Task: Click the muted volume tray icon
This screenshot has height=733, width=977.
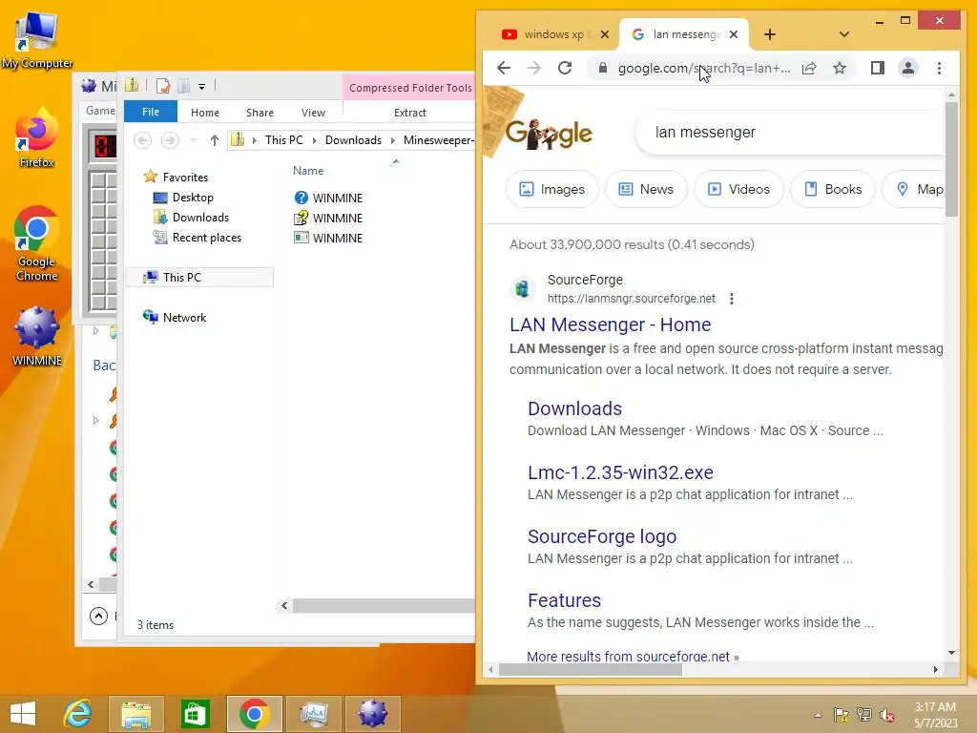Action: click(x=887, y=714)
